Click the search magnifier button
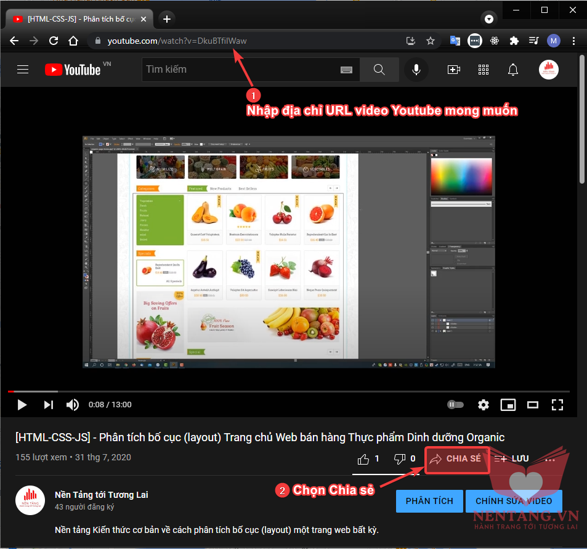The image size is (587, 549). tap(379, 70)
